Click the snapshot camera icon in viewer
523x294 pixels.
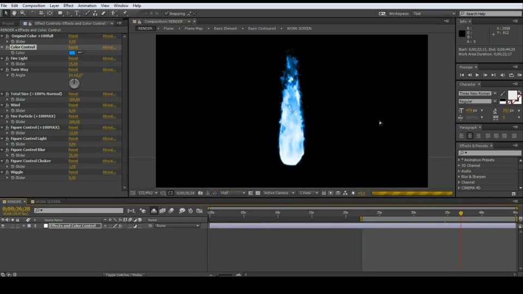coord(200,193)
